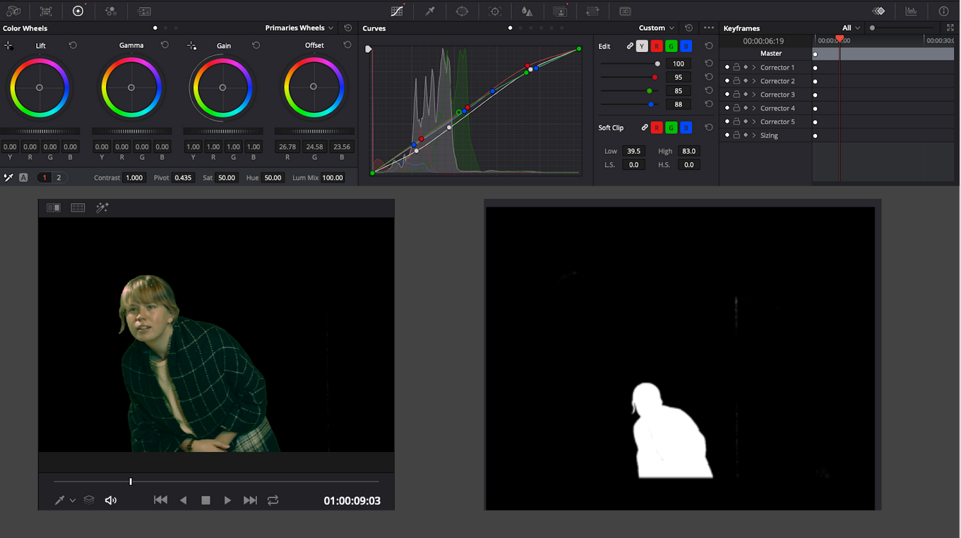Open the Sizing palette
Screen dimensions: 961x538
coord(592,11)
